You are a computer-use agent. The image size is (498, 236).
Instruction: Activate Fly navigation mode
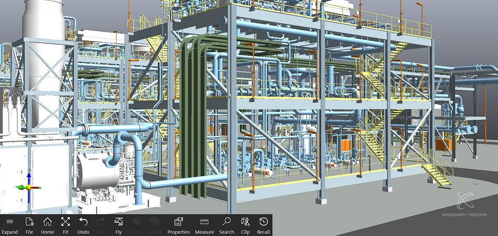119,224
